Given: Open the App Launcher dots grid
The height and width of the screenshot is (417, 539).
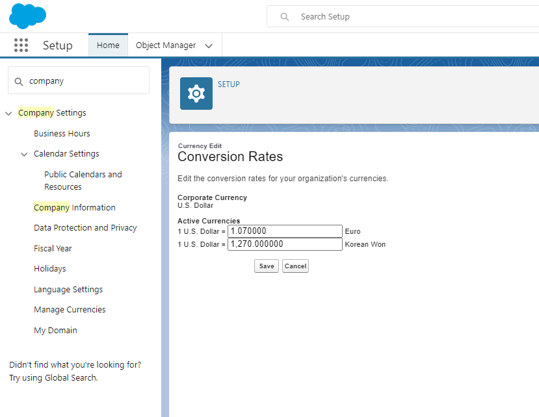Looking at the screenshot, I should [x=21, y=45].
